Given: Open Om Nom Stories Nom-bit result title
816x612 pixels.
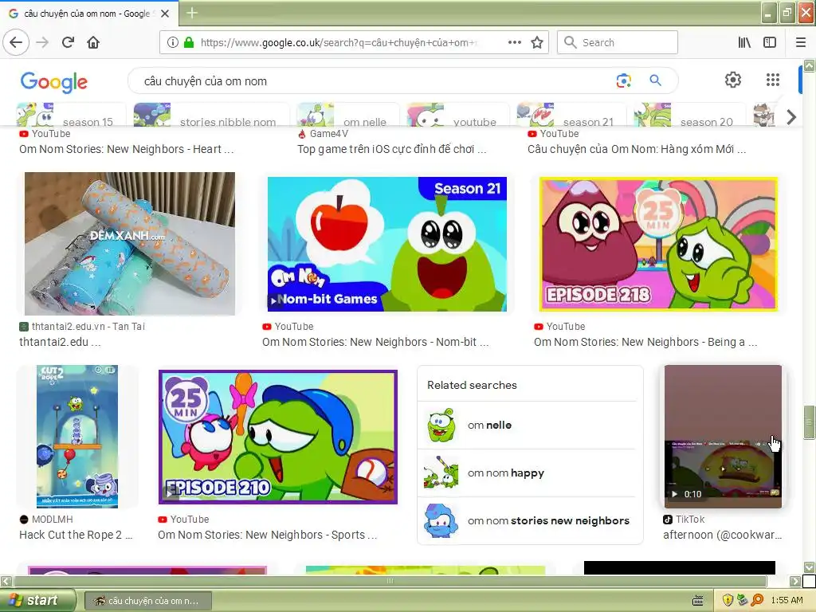Looking at the screenshot, I should [375, 342].
